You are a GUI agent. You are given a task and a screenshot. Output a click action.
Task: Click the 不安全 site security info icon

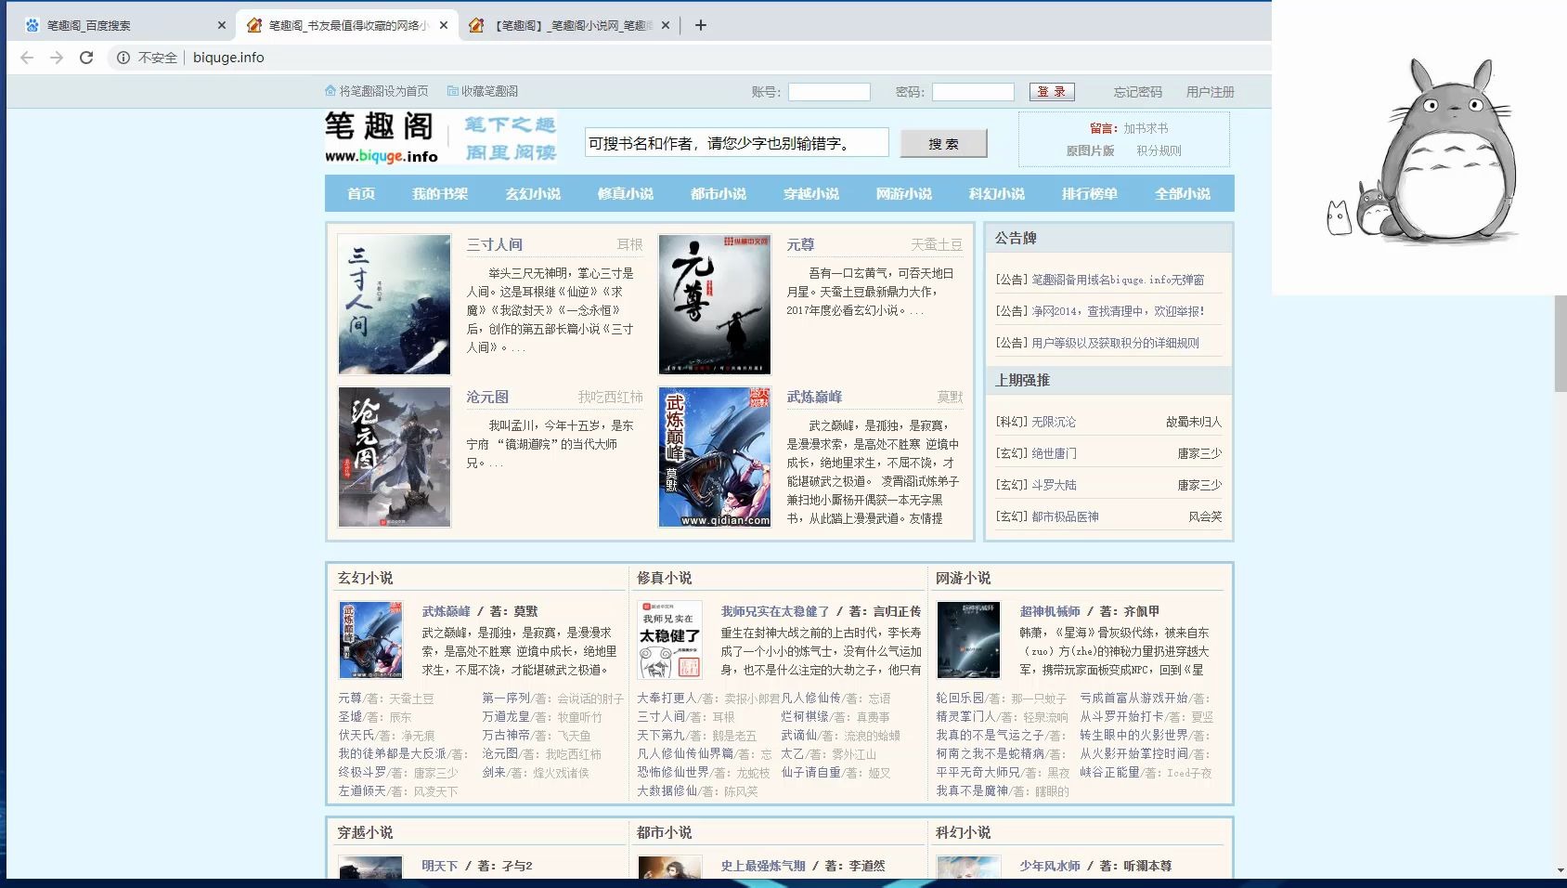(x=122, y=58)
